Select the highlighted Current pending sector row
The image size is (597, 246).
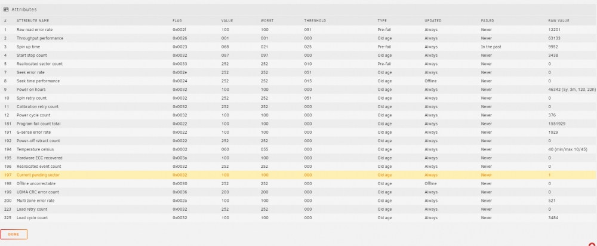click(x=298, y=175)
